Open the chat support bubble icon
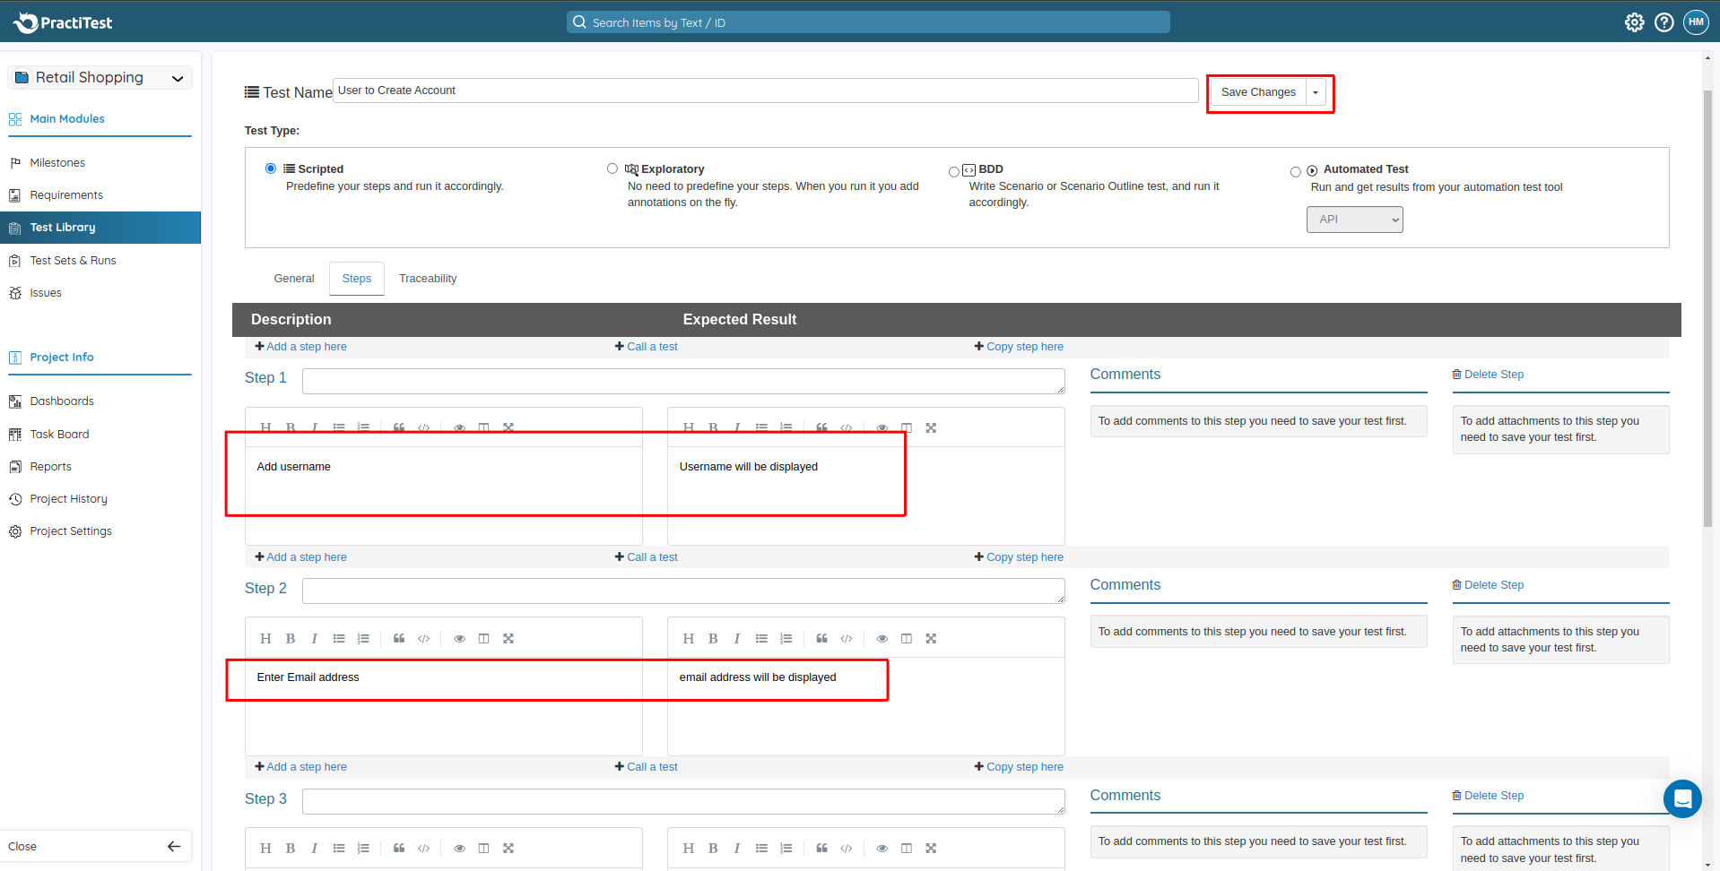 [1681, 798]
